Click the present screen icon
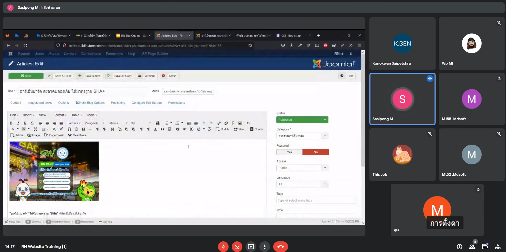Viewport: 506px width, 252px height. pyautogui.click(x=251, y=247)
